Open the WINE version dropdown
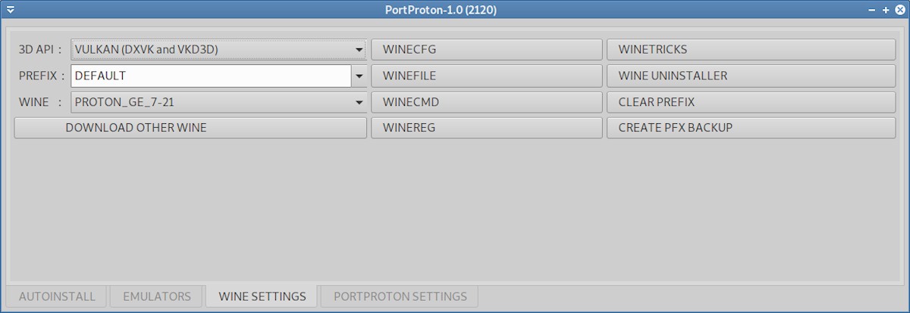Screen dimensions: 910x313 coord(218,102)
